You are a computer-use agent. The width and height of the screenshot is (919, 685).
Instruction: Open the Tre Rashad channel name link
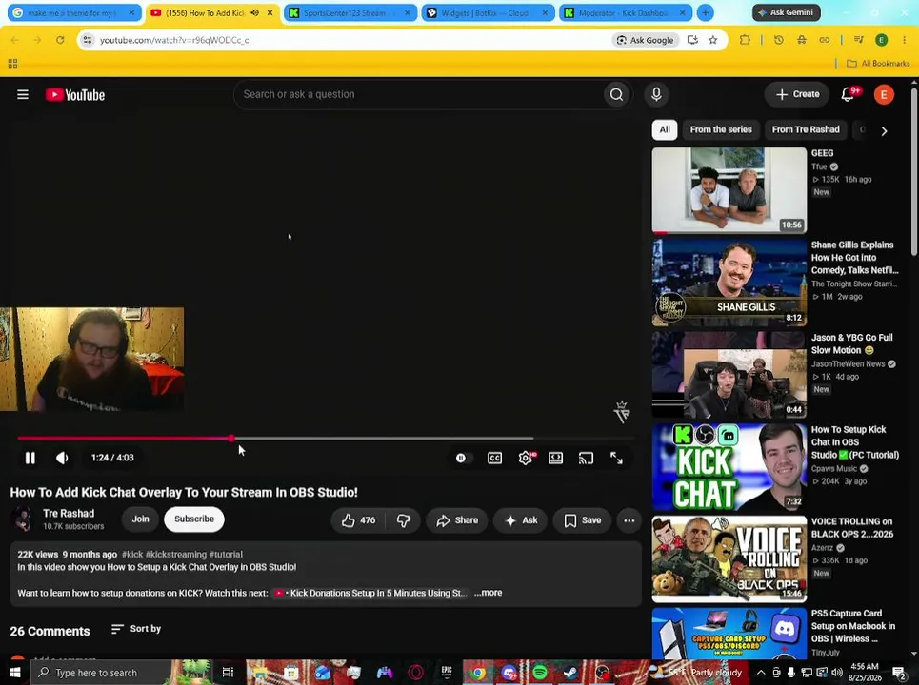click(69, 514)
